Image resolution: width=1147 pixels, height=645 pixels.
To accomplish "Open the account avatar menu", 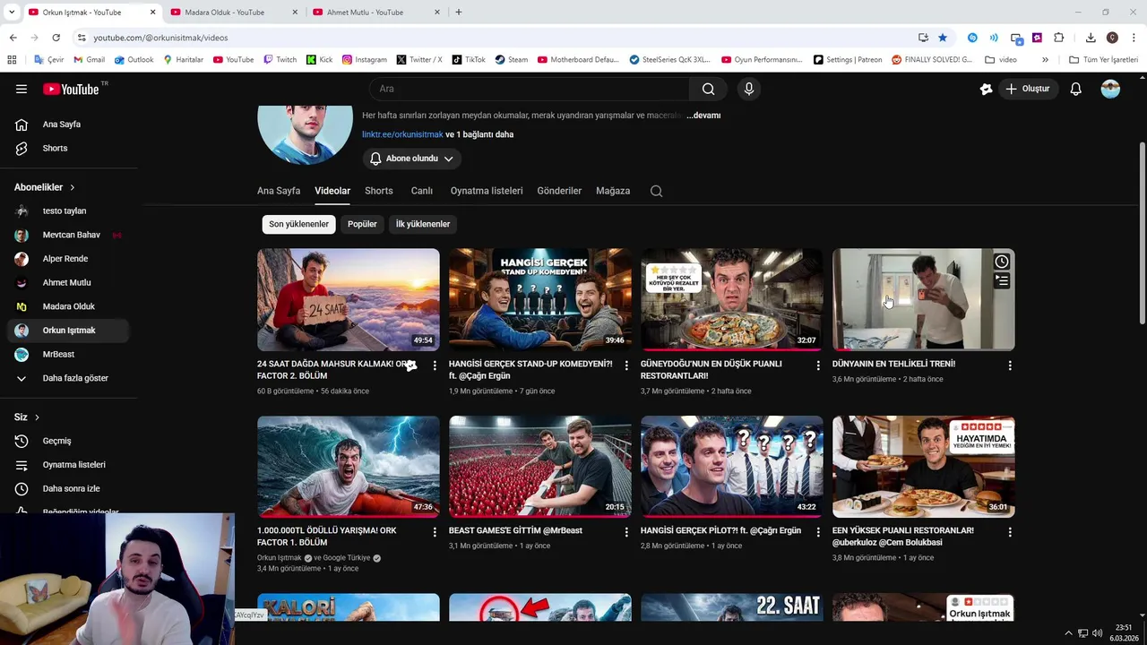I will click(1110, 89).
